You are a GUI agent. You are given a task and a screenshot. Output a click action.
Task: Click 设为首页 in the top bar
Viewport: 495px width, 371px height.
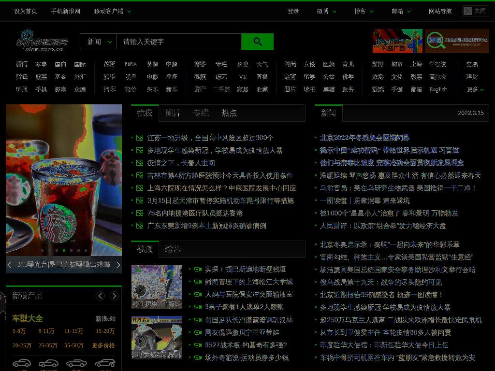tap(26, 12)
